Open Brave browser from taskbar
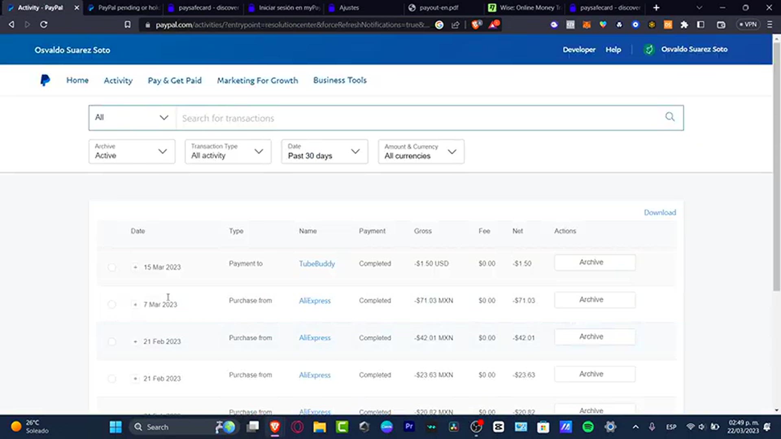The height and width of the screenshot is (439, 781). pyautogui.click(x=275, y=427)
